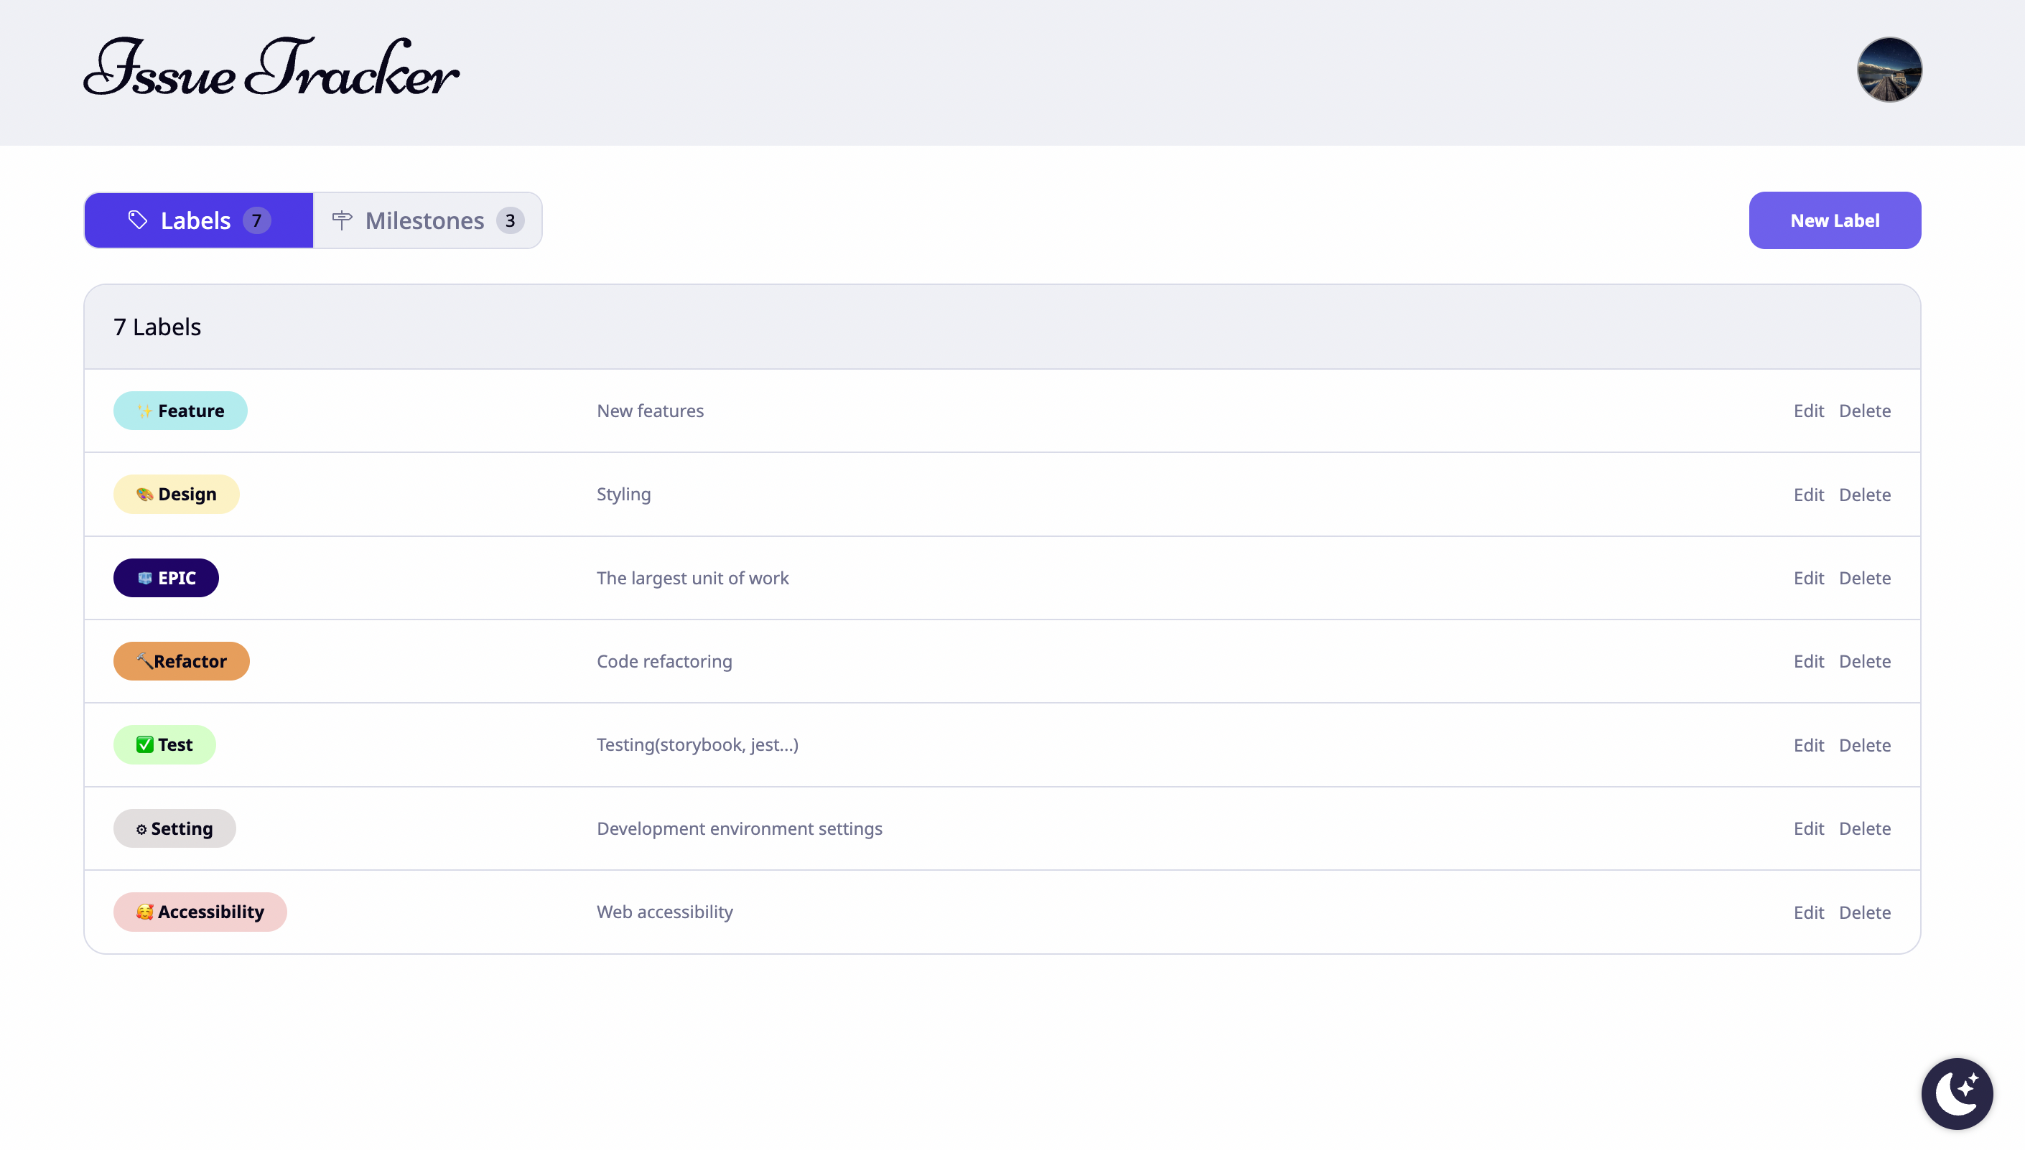The height and width of the screenshot is (1150, 2025).
Task: Click the signpost icon beside Milestones
Action: [x=342, y=220]
